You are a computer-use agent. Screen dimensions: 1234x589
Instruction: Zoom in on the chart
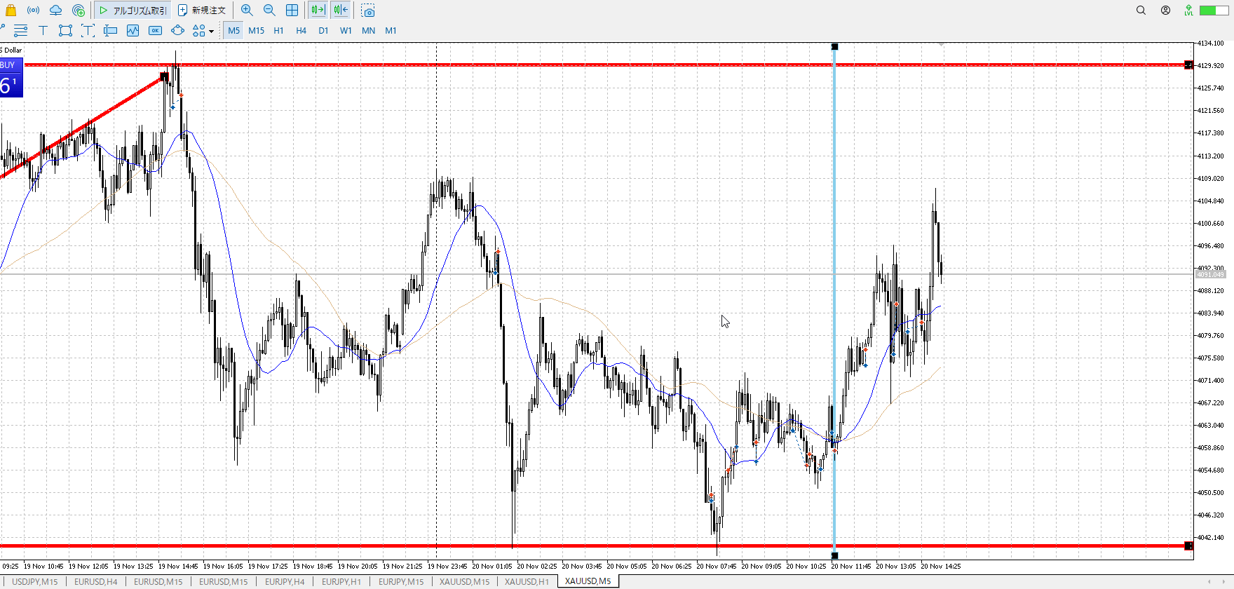click(x=247, y=11)
